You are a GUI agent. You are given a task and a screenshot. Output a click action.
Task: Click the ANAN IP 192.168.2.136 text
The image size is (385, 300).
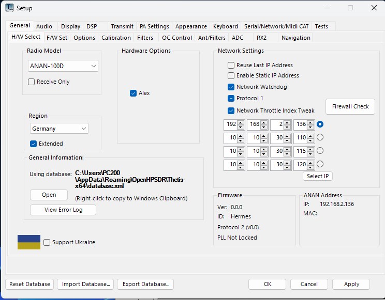(337, 204)
